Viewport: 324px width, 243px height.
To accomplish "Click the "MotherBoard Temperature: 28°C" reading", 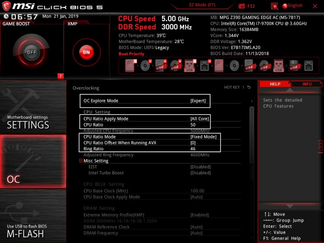I will [x=151, y=42].
